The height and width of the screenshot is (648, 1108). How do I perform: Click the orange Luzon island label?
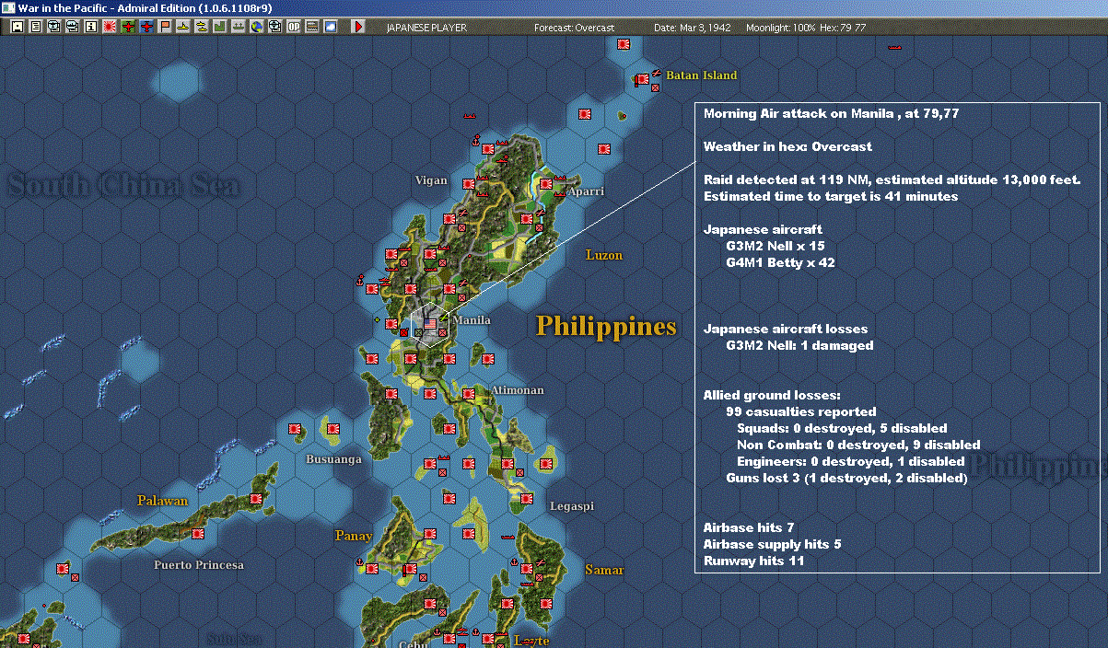(604, 255)
